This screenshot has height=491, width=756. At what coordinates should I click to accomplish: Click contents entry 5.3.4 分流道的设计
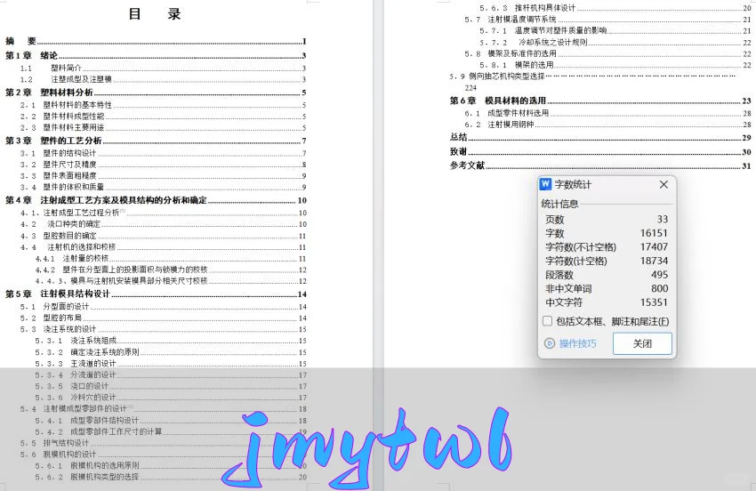tap(171, 374)
